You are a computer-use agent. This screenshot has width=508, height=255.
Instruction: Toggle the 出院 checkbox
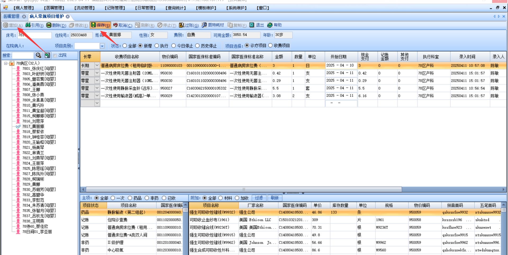click(55, 56)
